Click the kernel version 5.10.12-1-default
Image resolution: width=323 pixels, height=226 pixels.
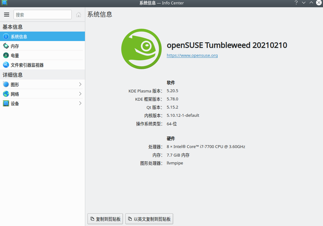coord(183,116)
